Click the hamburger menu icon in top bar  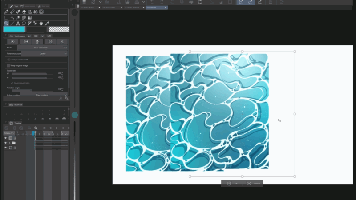click(x=84, y=2)
